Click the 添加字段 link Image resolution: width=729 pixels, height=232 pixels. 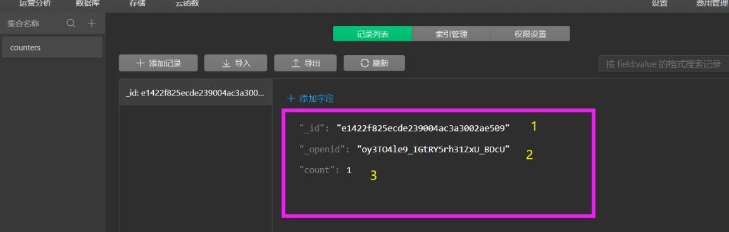(x=311, y=99)
